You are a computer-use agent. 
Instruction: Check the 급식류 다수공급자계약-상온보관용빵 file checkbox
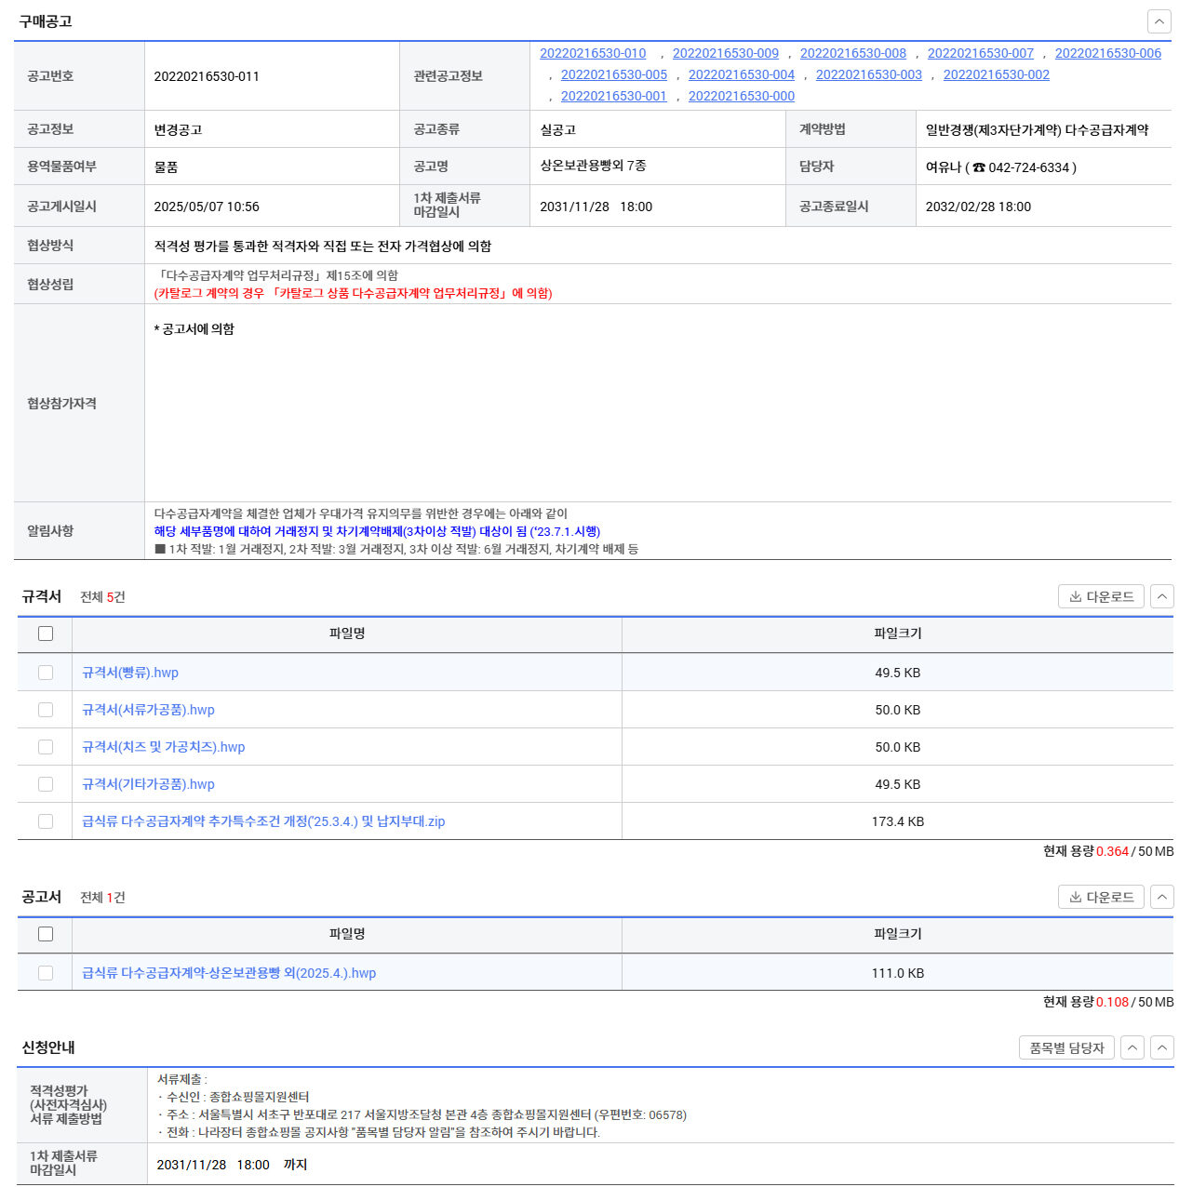coord(46,973)
